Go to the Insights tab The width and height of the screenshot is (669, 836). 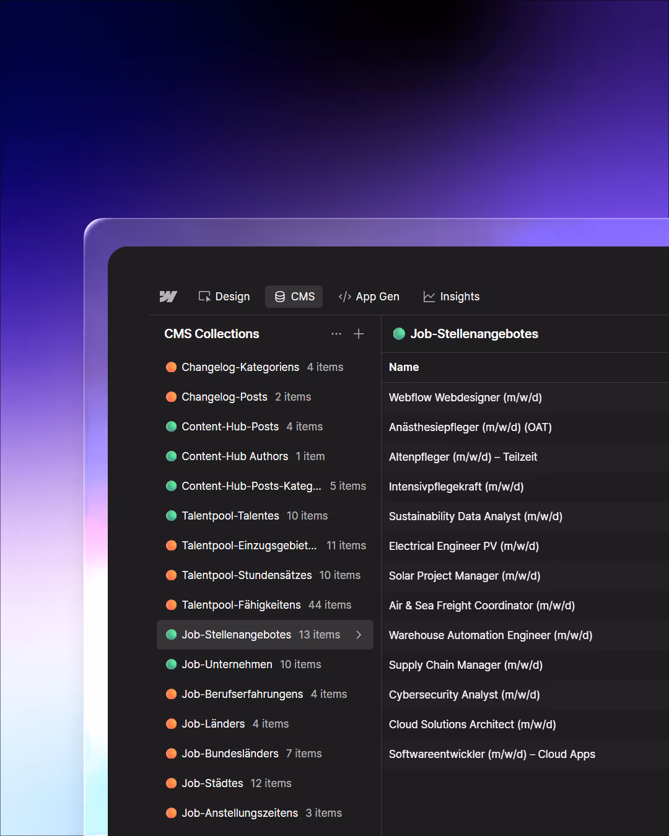click(452, 297)
